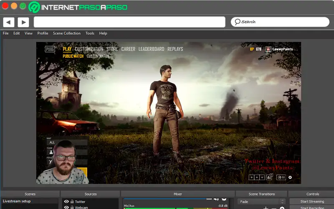Viewport: 334px width, 209px height.
Task: Select the Twitter source row
Action: click(91, 201)
